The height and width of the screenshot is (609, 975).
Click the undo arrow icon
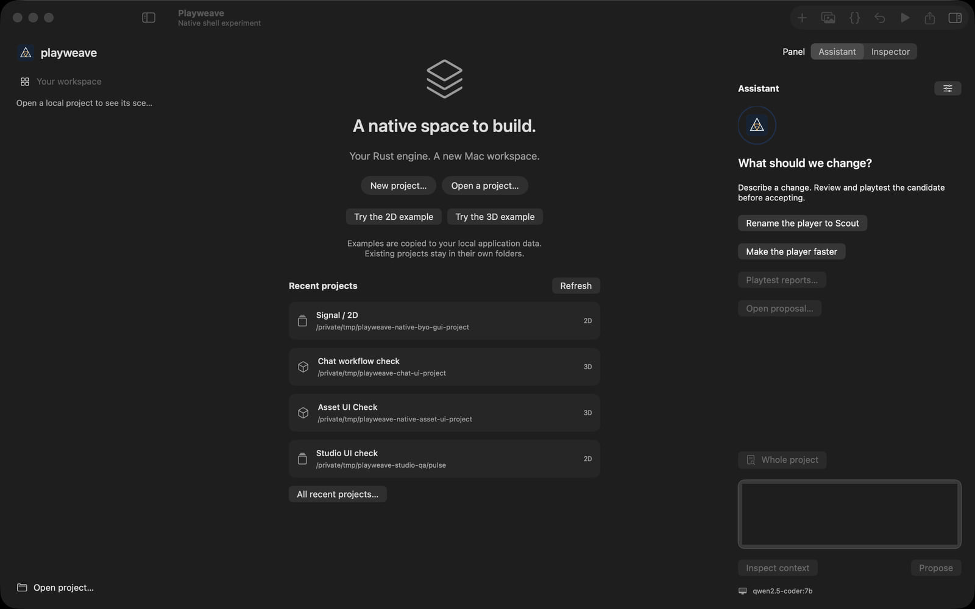(x=879, y=18)
